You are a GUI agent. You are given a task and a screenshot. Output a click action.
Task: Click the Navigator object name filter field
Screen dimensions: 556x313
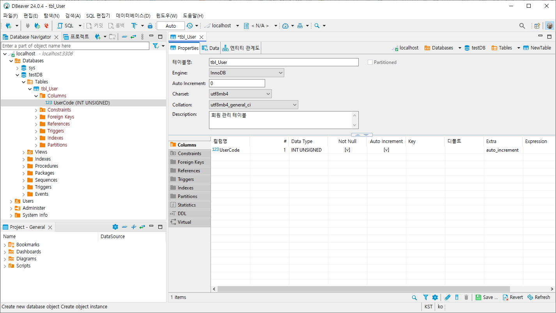point(75,46)
